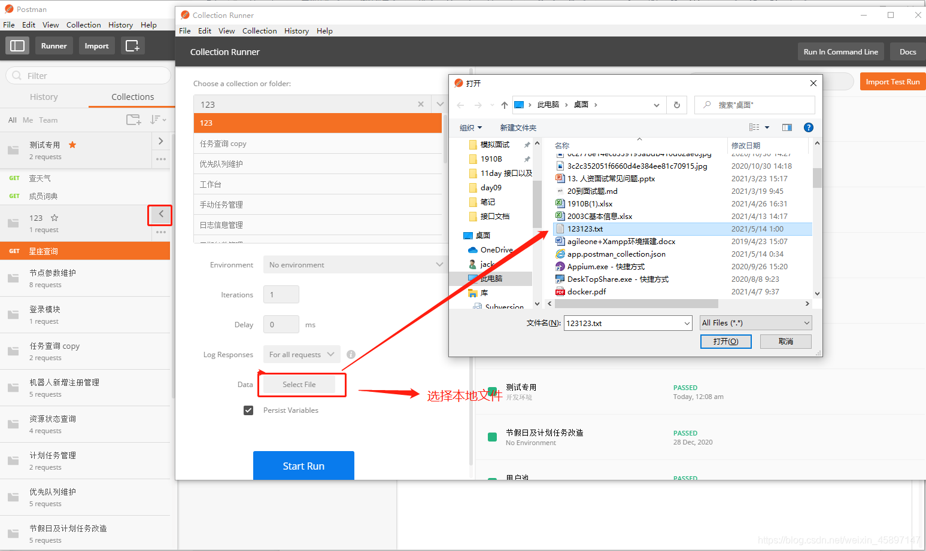Toggle the Persist Variables checkbox

pyautogui.click(x=248, y=410)
